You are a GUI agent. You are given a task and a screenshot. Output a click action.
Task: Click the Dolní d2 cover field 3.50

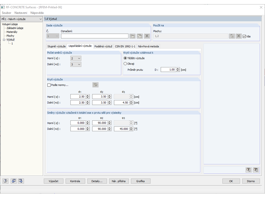100,102
